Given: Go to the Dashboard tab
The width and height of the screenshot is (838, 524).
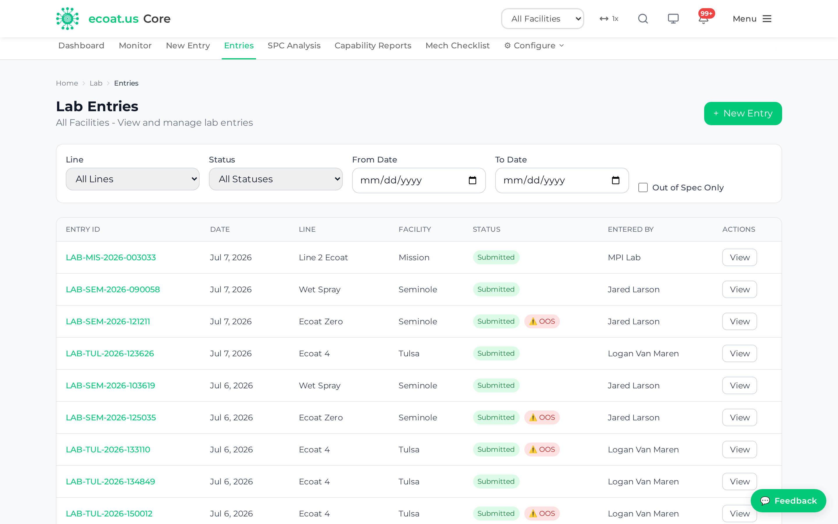Looking at the screenshot, I should coord(81,45).
